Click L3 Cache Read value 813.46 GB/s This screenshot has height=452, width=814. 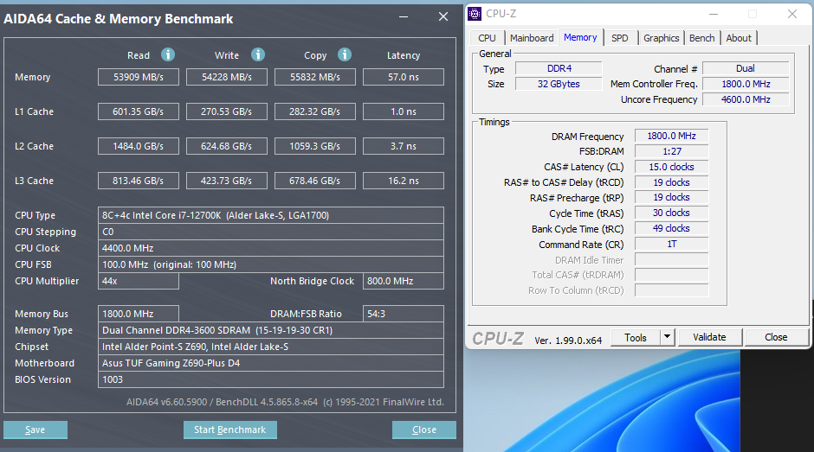(x=139, y=181)
